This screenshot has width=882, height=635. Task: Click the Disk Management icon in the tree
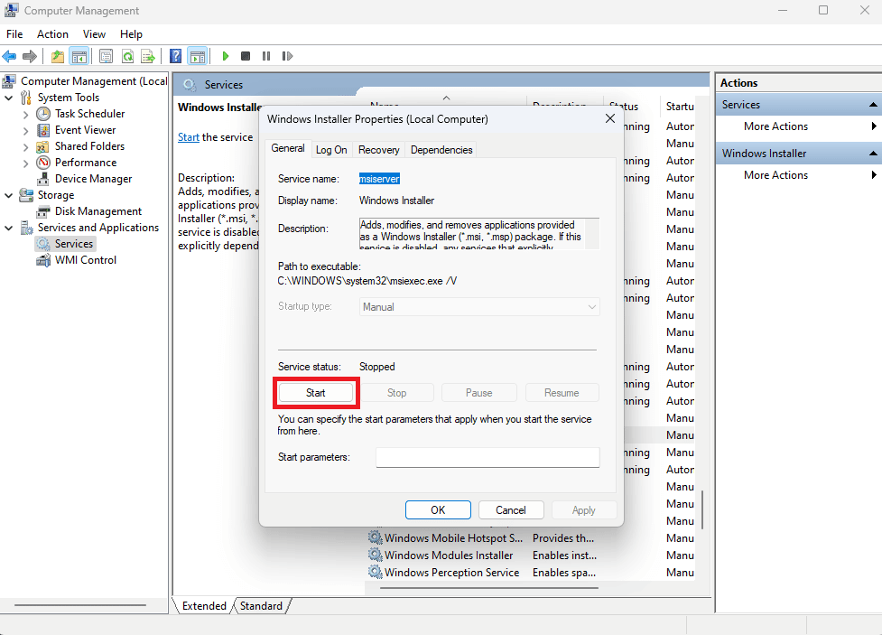tap(43, 211)
